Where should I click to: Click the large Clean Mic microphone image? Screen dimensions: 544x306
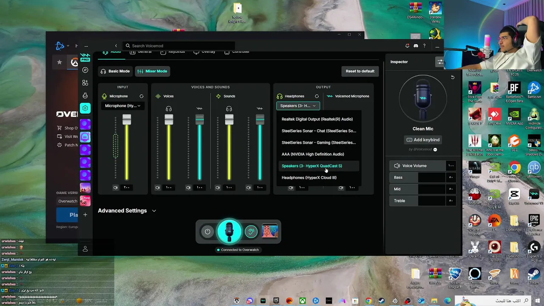click(x=423, y=99)
